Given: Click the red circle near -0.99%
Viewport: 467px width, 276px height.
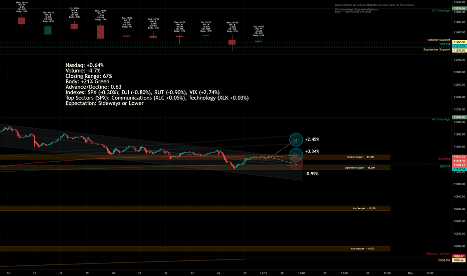Looking at the screenshot, I should click(296, 164).
